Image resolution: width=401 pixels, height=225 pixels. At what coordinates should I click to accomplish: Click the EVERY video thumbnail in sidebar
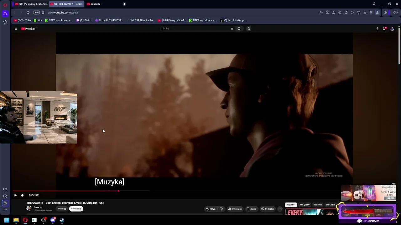(311, 212)
